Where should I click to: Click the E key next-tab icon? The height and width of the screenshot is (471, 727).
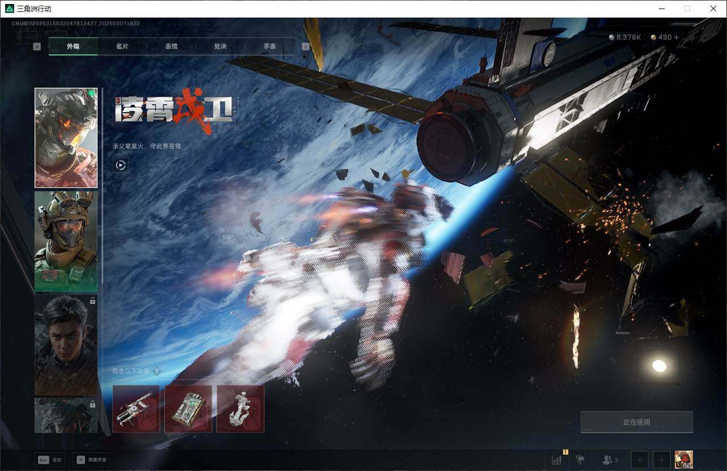306,46
